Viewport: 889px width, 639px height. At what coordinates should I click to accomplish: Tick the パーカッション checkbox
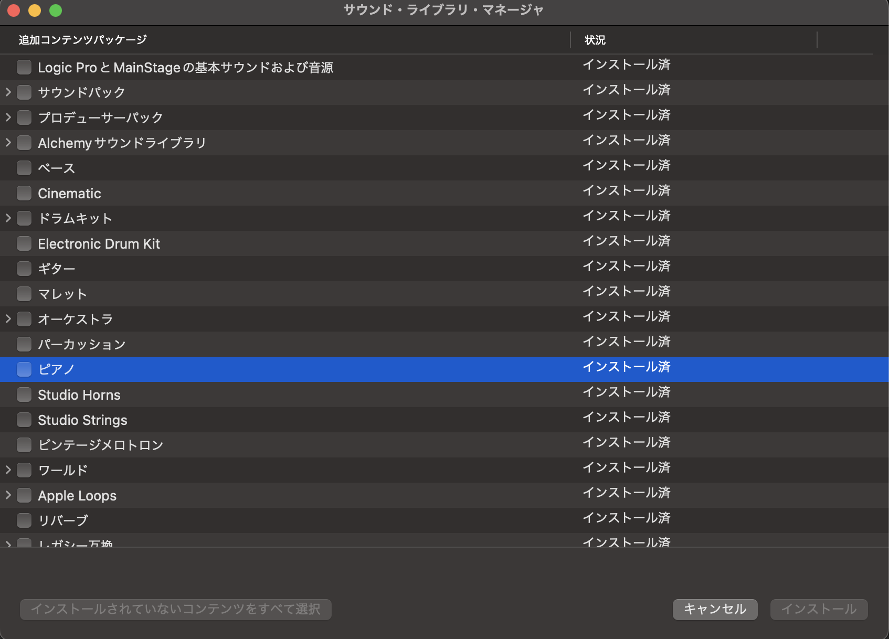[24, 344]
